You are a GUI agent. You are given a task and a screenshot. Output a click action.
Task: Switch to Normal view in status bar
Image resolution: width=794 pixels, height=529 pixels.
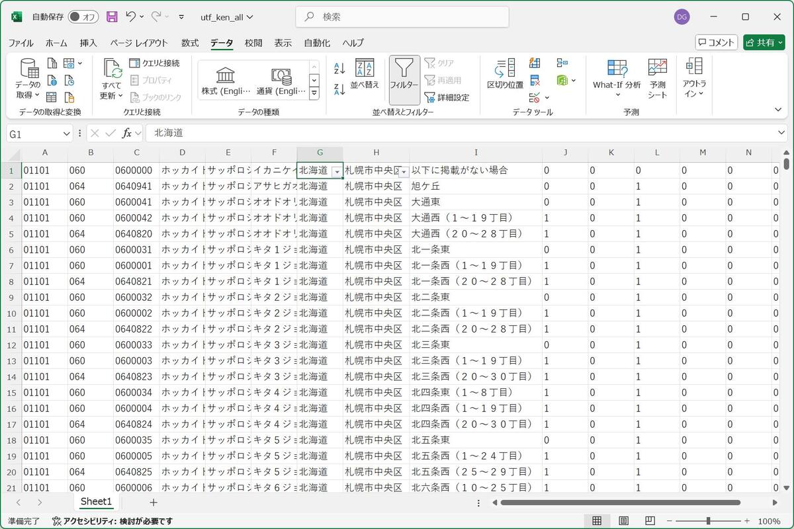(597, 520)
